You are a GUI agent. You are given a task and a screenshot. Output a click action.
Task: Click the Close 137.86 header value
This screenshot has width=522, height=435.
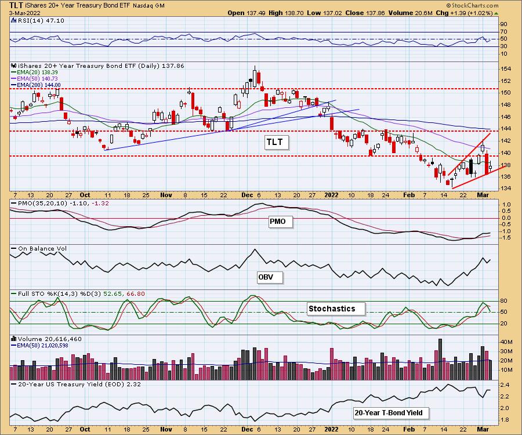[365, 13]
